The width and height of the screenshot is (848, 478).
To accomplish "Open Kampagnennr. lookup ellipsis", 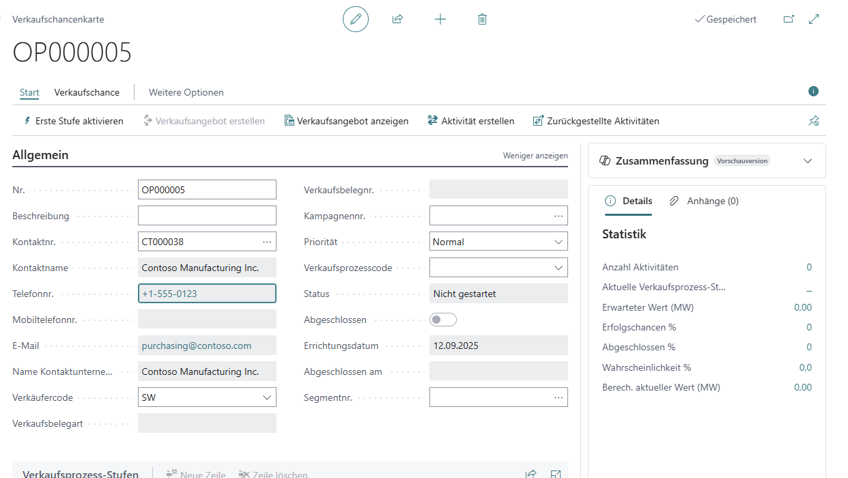I will tap(559, 216).
